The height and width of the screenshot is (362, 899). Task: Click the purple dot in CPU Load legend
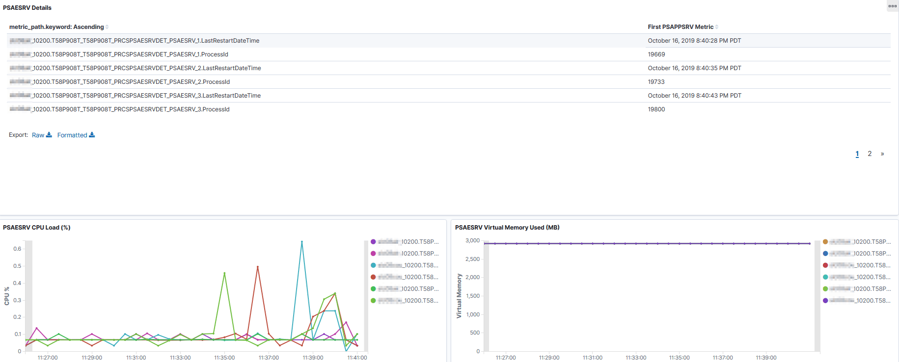pyautogui.click(x=373, y=242)
